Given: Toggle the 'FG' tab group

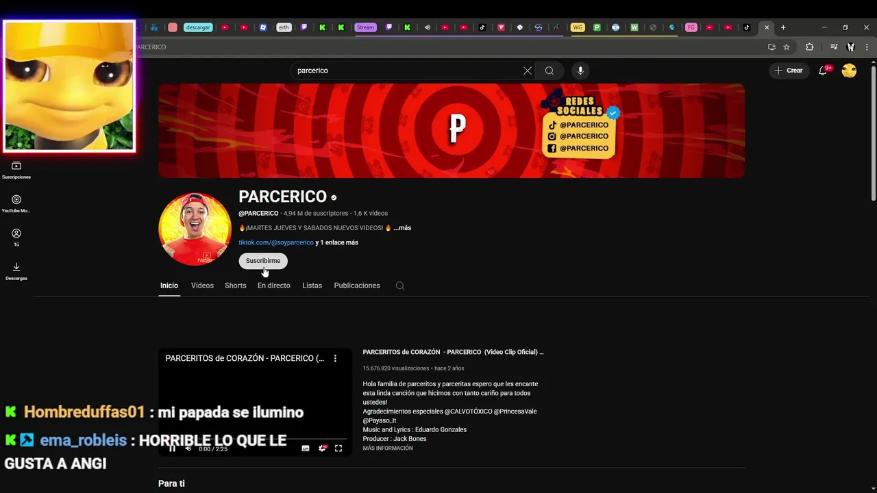Looking at the screenshot, I should point(691,27).
